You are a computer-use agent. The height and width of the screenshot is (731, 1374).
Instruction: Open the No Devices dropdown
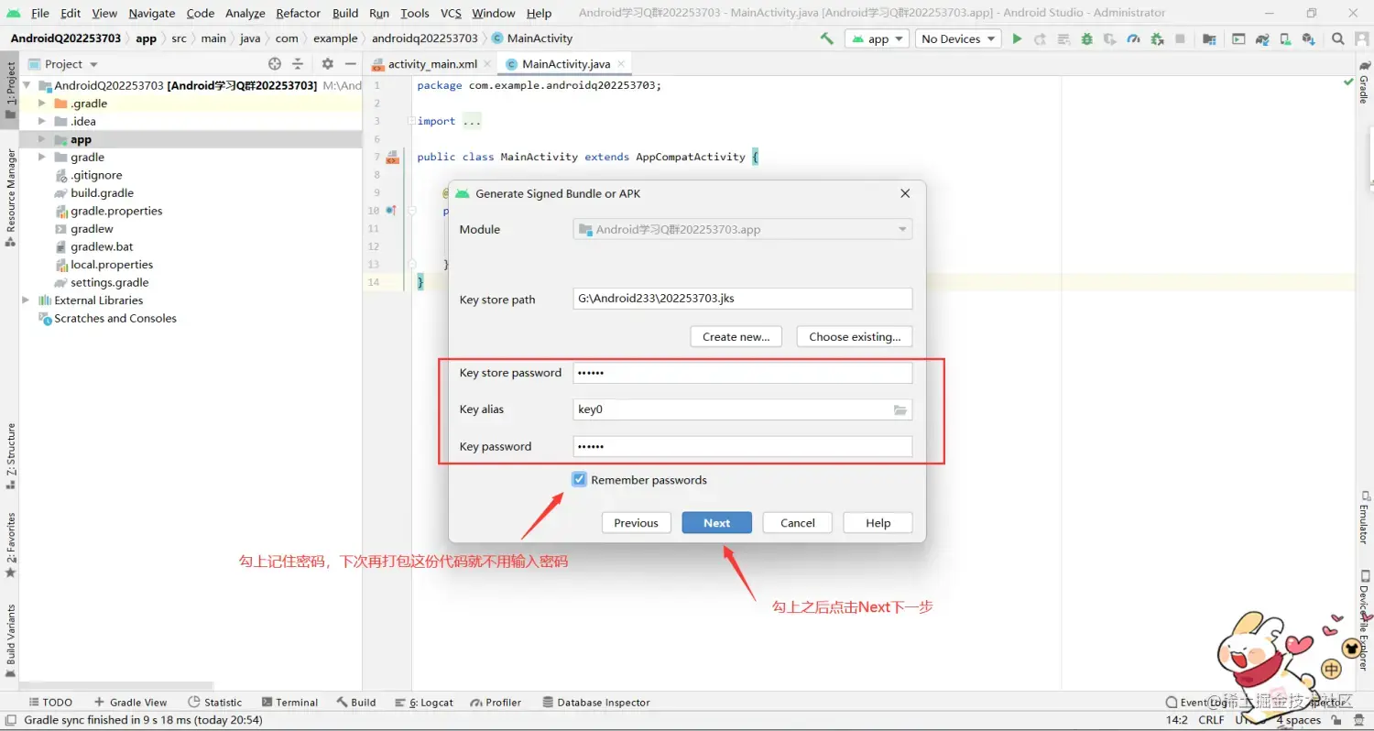957,38
